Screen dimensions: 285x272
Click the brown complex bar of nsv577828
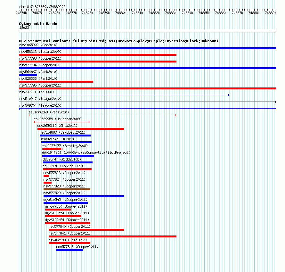coord(67,189)
